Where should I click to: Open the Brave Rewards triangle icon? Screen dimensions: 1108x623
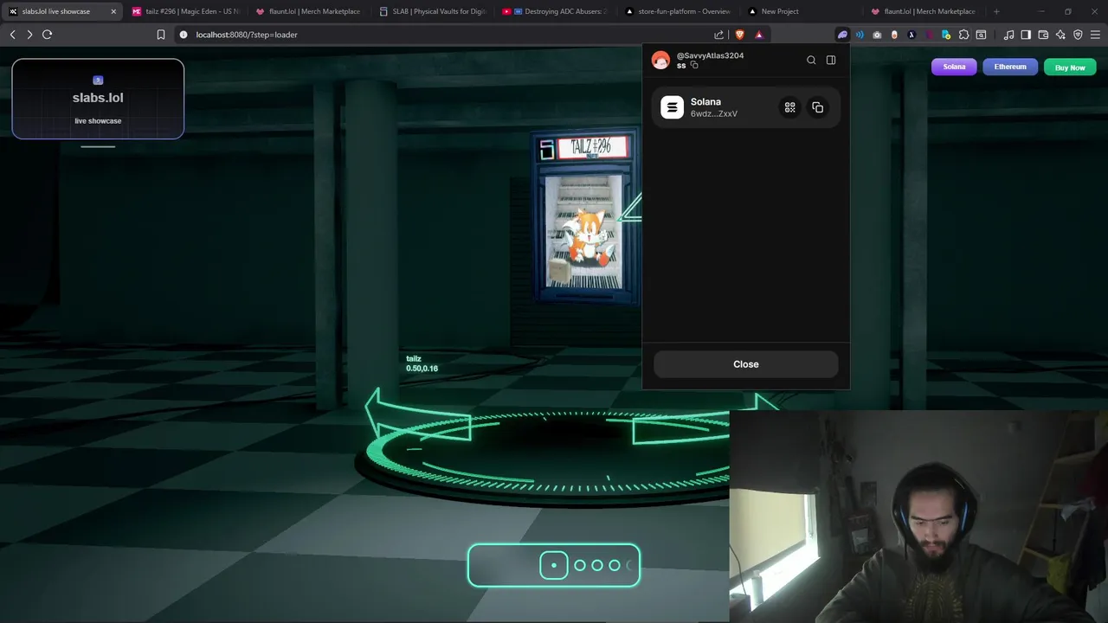point(759,35)
